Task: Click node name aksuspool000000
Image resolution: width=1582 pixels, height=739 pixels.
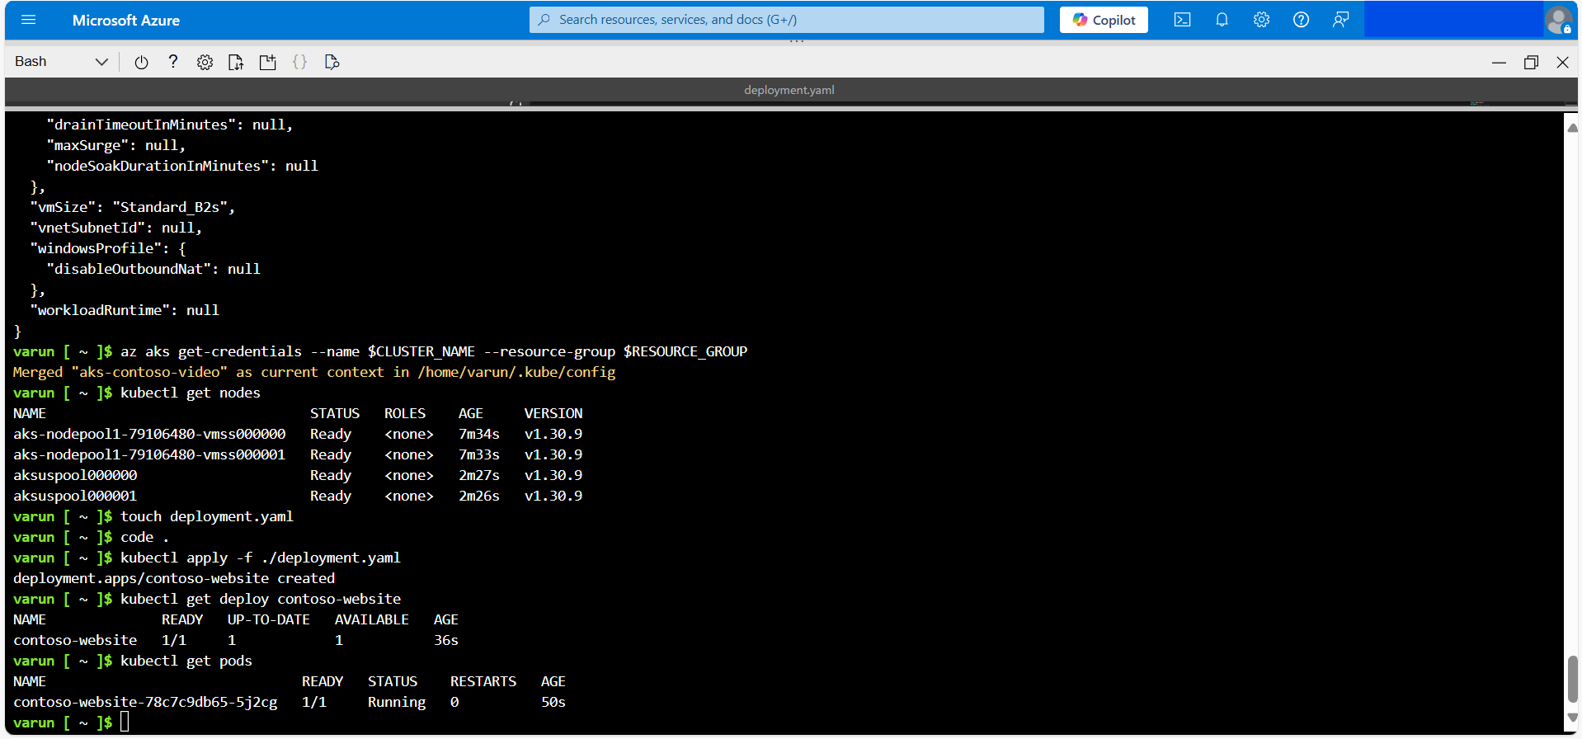Action: (75, 475)
